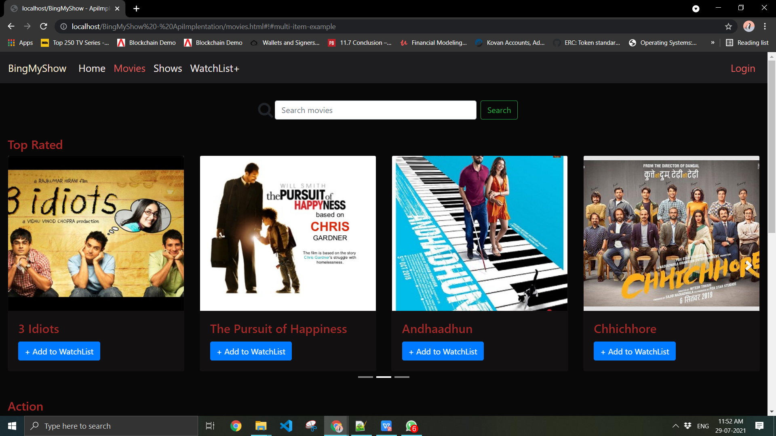Click the green Search button
The image size is (776, 436).
[499, 110]
